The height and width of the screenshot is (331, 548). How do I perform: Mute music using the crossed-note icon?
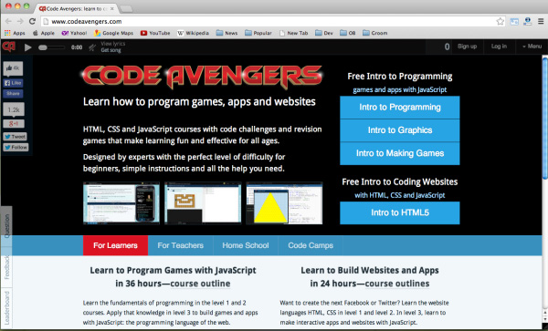click(x=92, y=47)
